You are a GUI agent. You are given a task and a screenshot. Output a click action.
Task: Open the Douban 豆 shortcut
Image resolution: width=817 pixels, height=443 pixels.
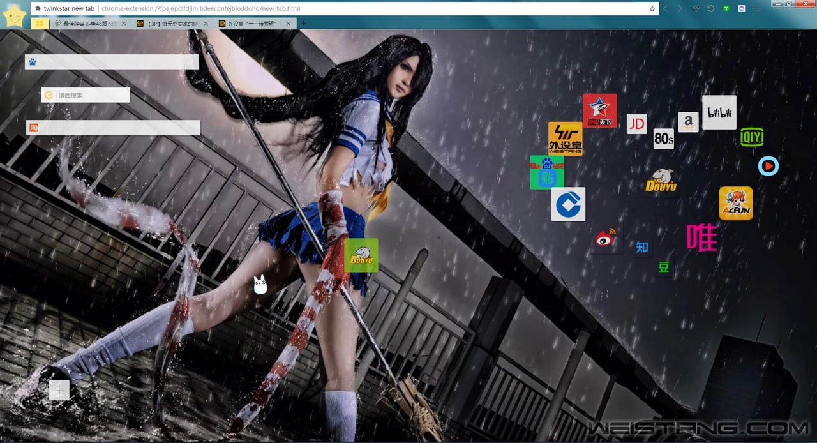[664, 267]
